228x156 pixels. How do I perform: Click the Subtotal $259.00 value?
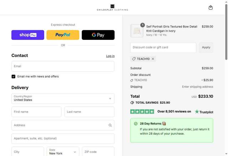(x=207, y=68)
